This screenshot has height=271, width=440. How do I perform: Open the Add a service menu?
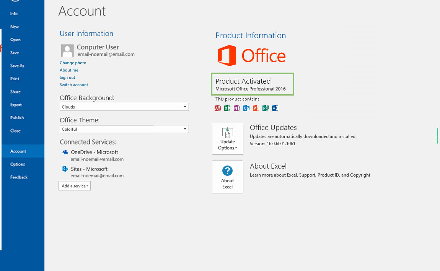pyautogui.click(x=75, y=186)
